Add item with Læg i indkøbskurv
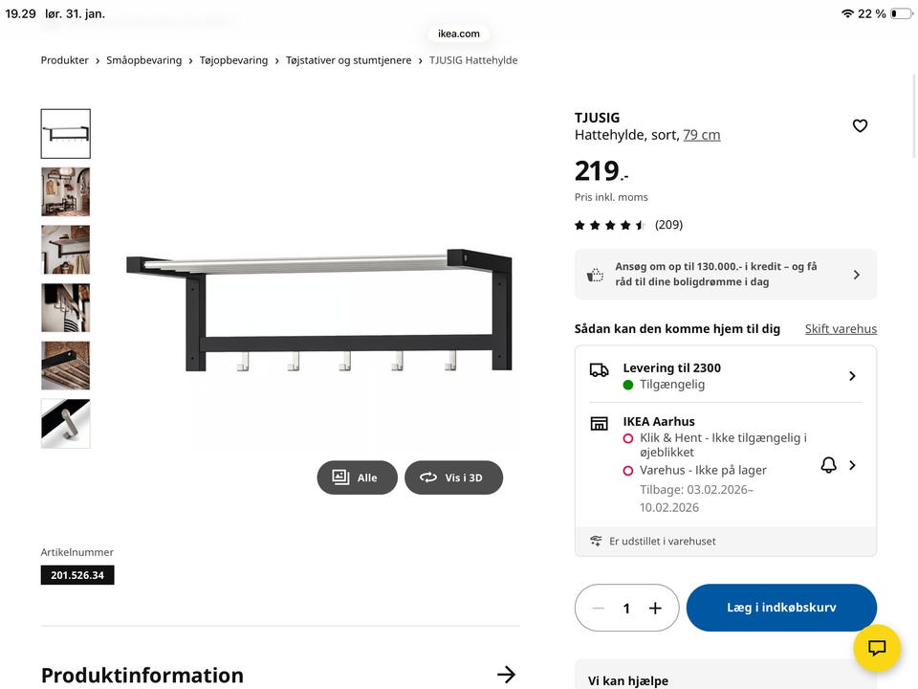 [781, 608]
